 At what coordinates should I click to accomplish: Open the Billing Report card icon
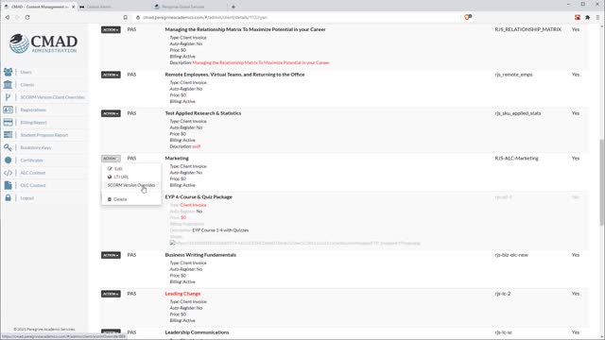tap(8, 122)
